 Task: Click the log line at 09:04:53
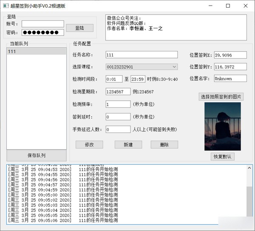[x=63, y=169]
